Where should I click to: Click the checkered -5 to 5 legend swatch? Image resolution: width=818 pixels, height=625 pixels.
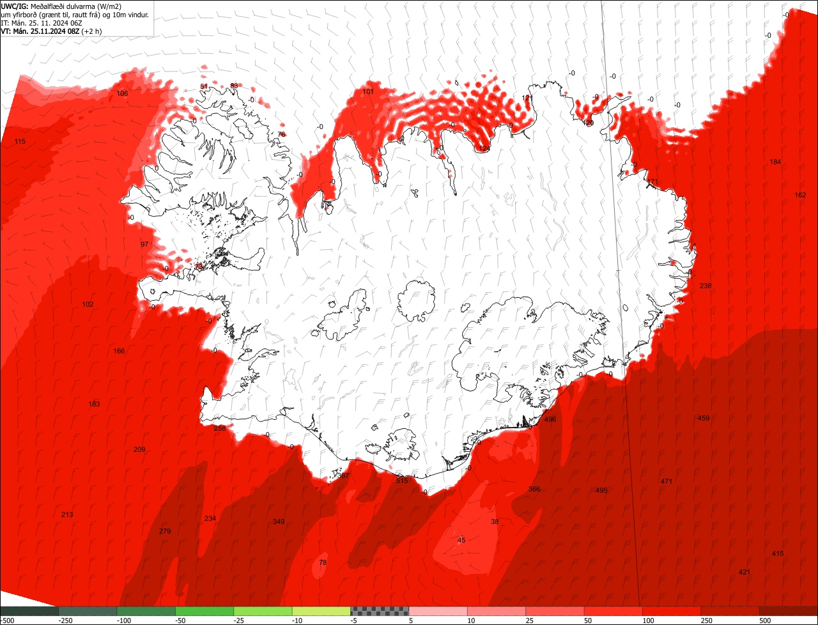(x=380, y=611)
